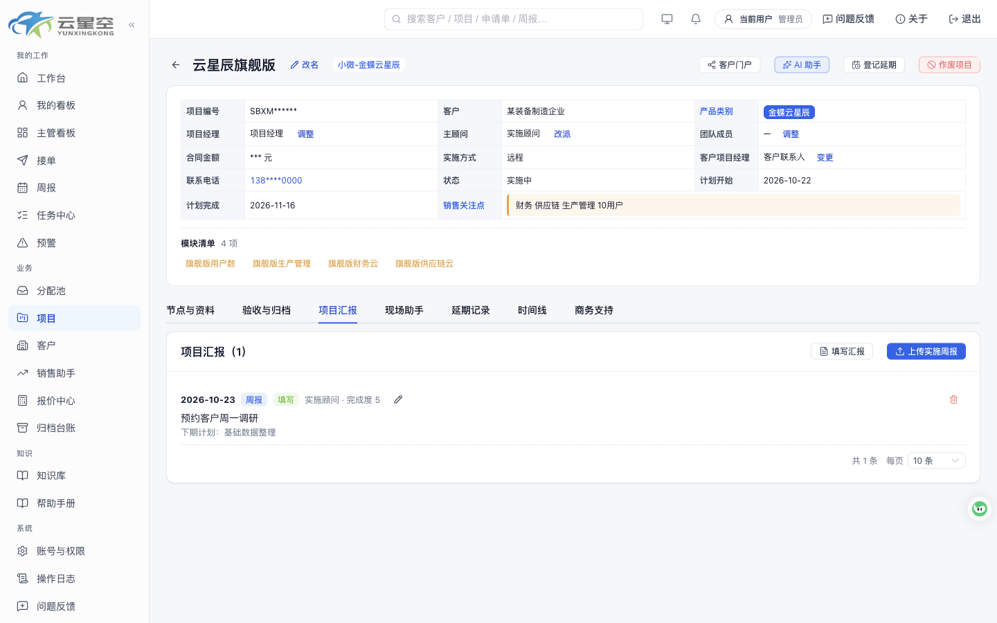Click the 小微-金蝶云星辰 tag

369,65
